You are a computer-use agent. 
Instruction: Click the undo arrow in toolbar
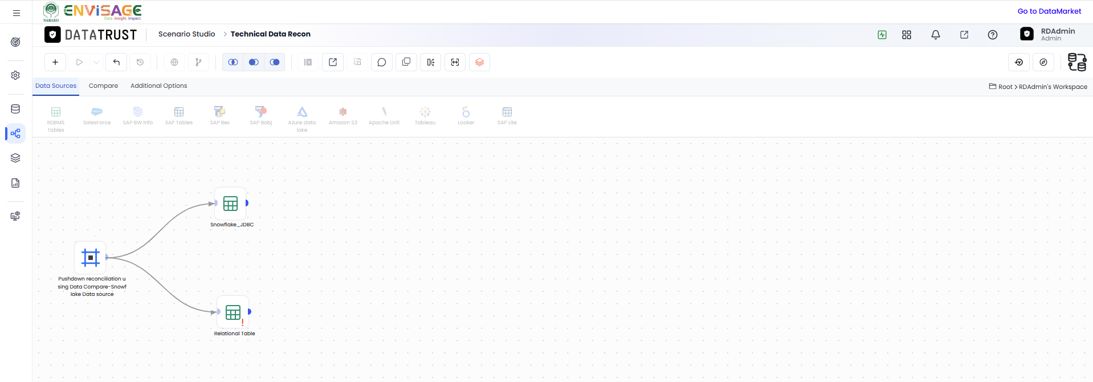click(x=116, y=62)
